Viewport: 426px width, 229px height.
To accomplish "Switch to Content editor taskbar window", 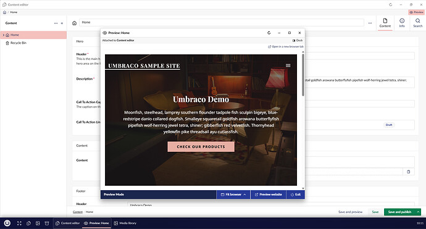I will [x=68, y=223].
